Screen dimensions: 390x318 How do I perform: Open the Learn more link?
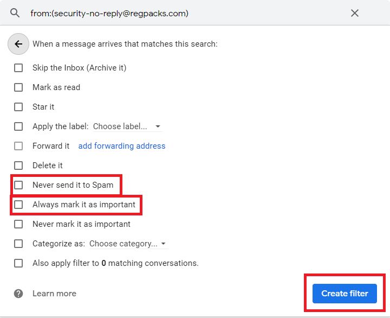(x=54, y=294)
